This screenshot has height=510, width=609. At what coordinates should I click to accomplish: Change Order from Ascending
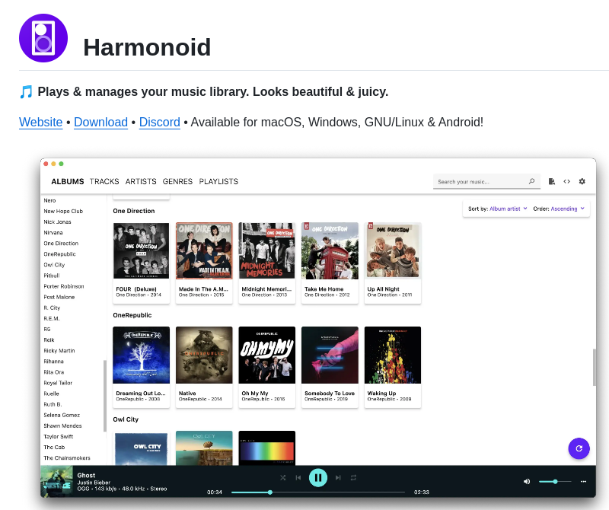563,208
